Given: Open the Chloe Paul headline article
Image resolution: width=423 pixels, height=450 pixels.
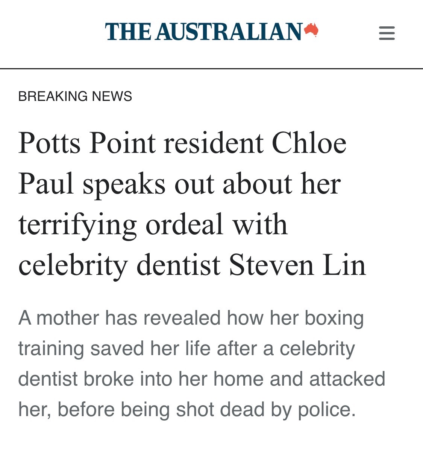Looking at the screenshot, I should coord(192,204).
